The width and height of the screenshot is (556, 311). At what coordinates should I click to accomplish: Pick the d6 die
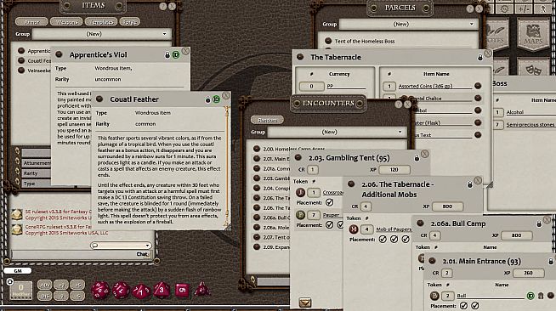182,290
